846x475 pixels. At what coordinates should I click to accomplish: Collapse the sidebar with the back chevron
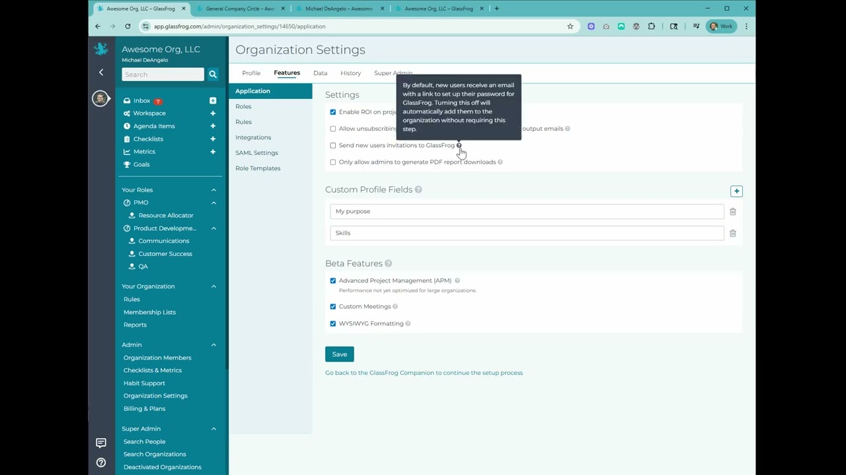pos(101,72)
